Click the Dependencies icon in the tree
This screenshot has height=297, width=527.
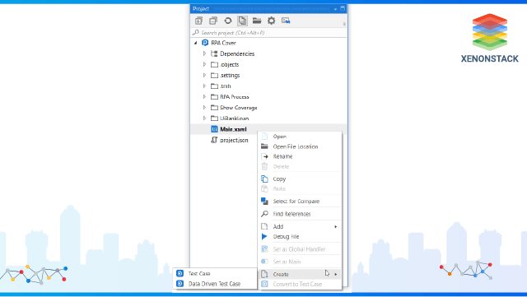214,53
